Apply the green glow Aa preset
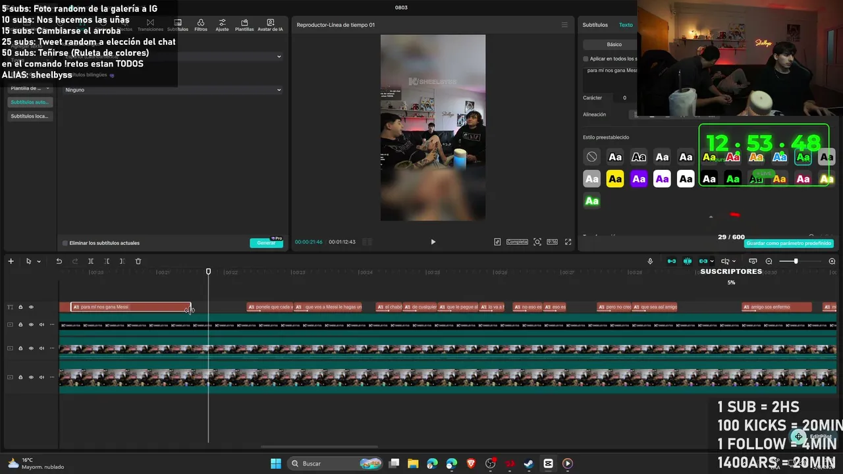Image resolution: width=843 pixels, height=474 pixels. (x=592, y=201)
